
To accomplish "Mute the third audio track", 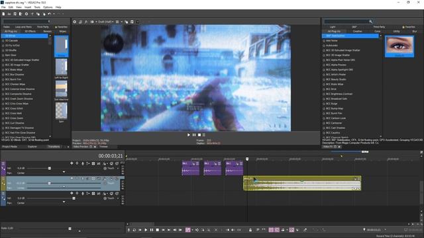I will click(x=111, y=194).
